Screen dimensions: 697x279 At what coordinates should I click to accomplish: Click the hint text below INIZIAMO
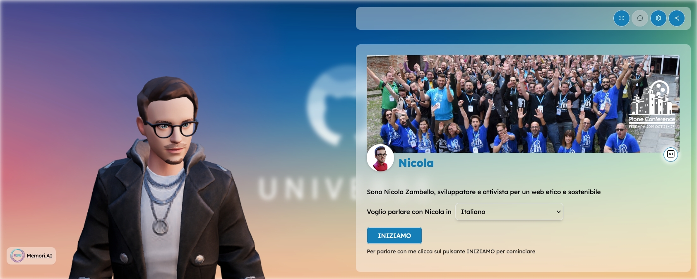(x=451, y=251)
